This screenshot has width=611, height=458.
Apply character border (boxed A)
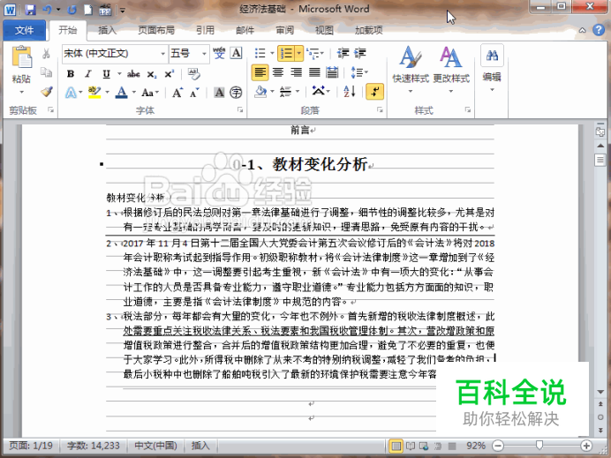tap(236, 53)
